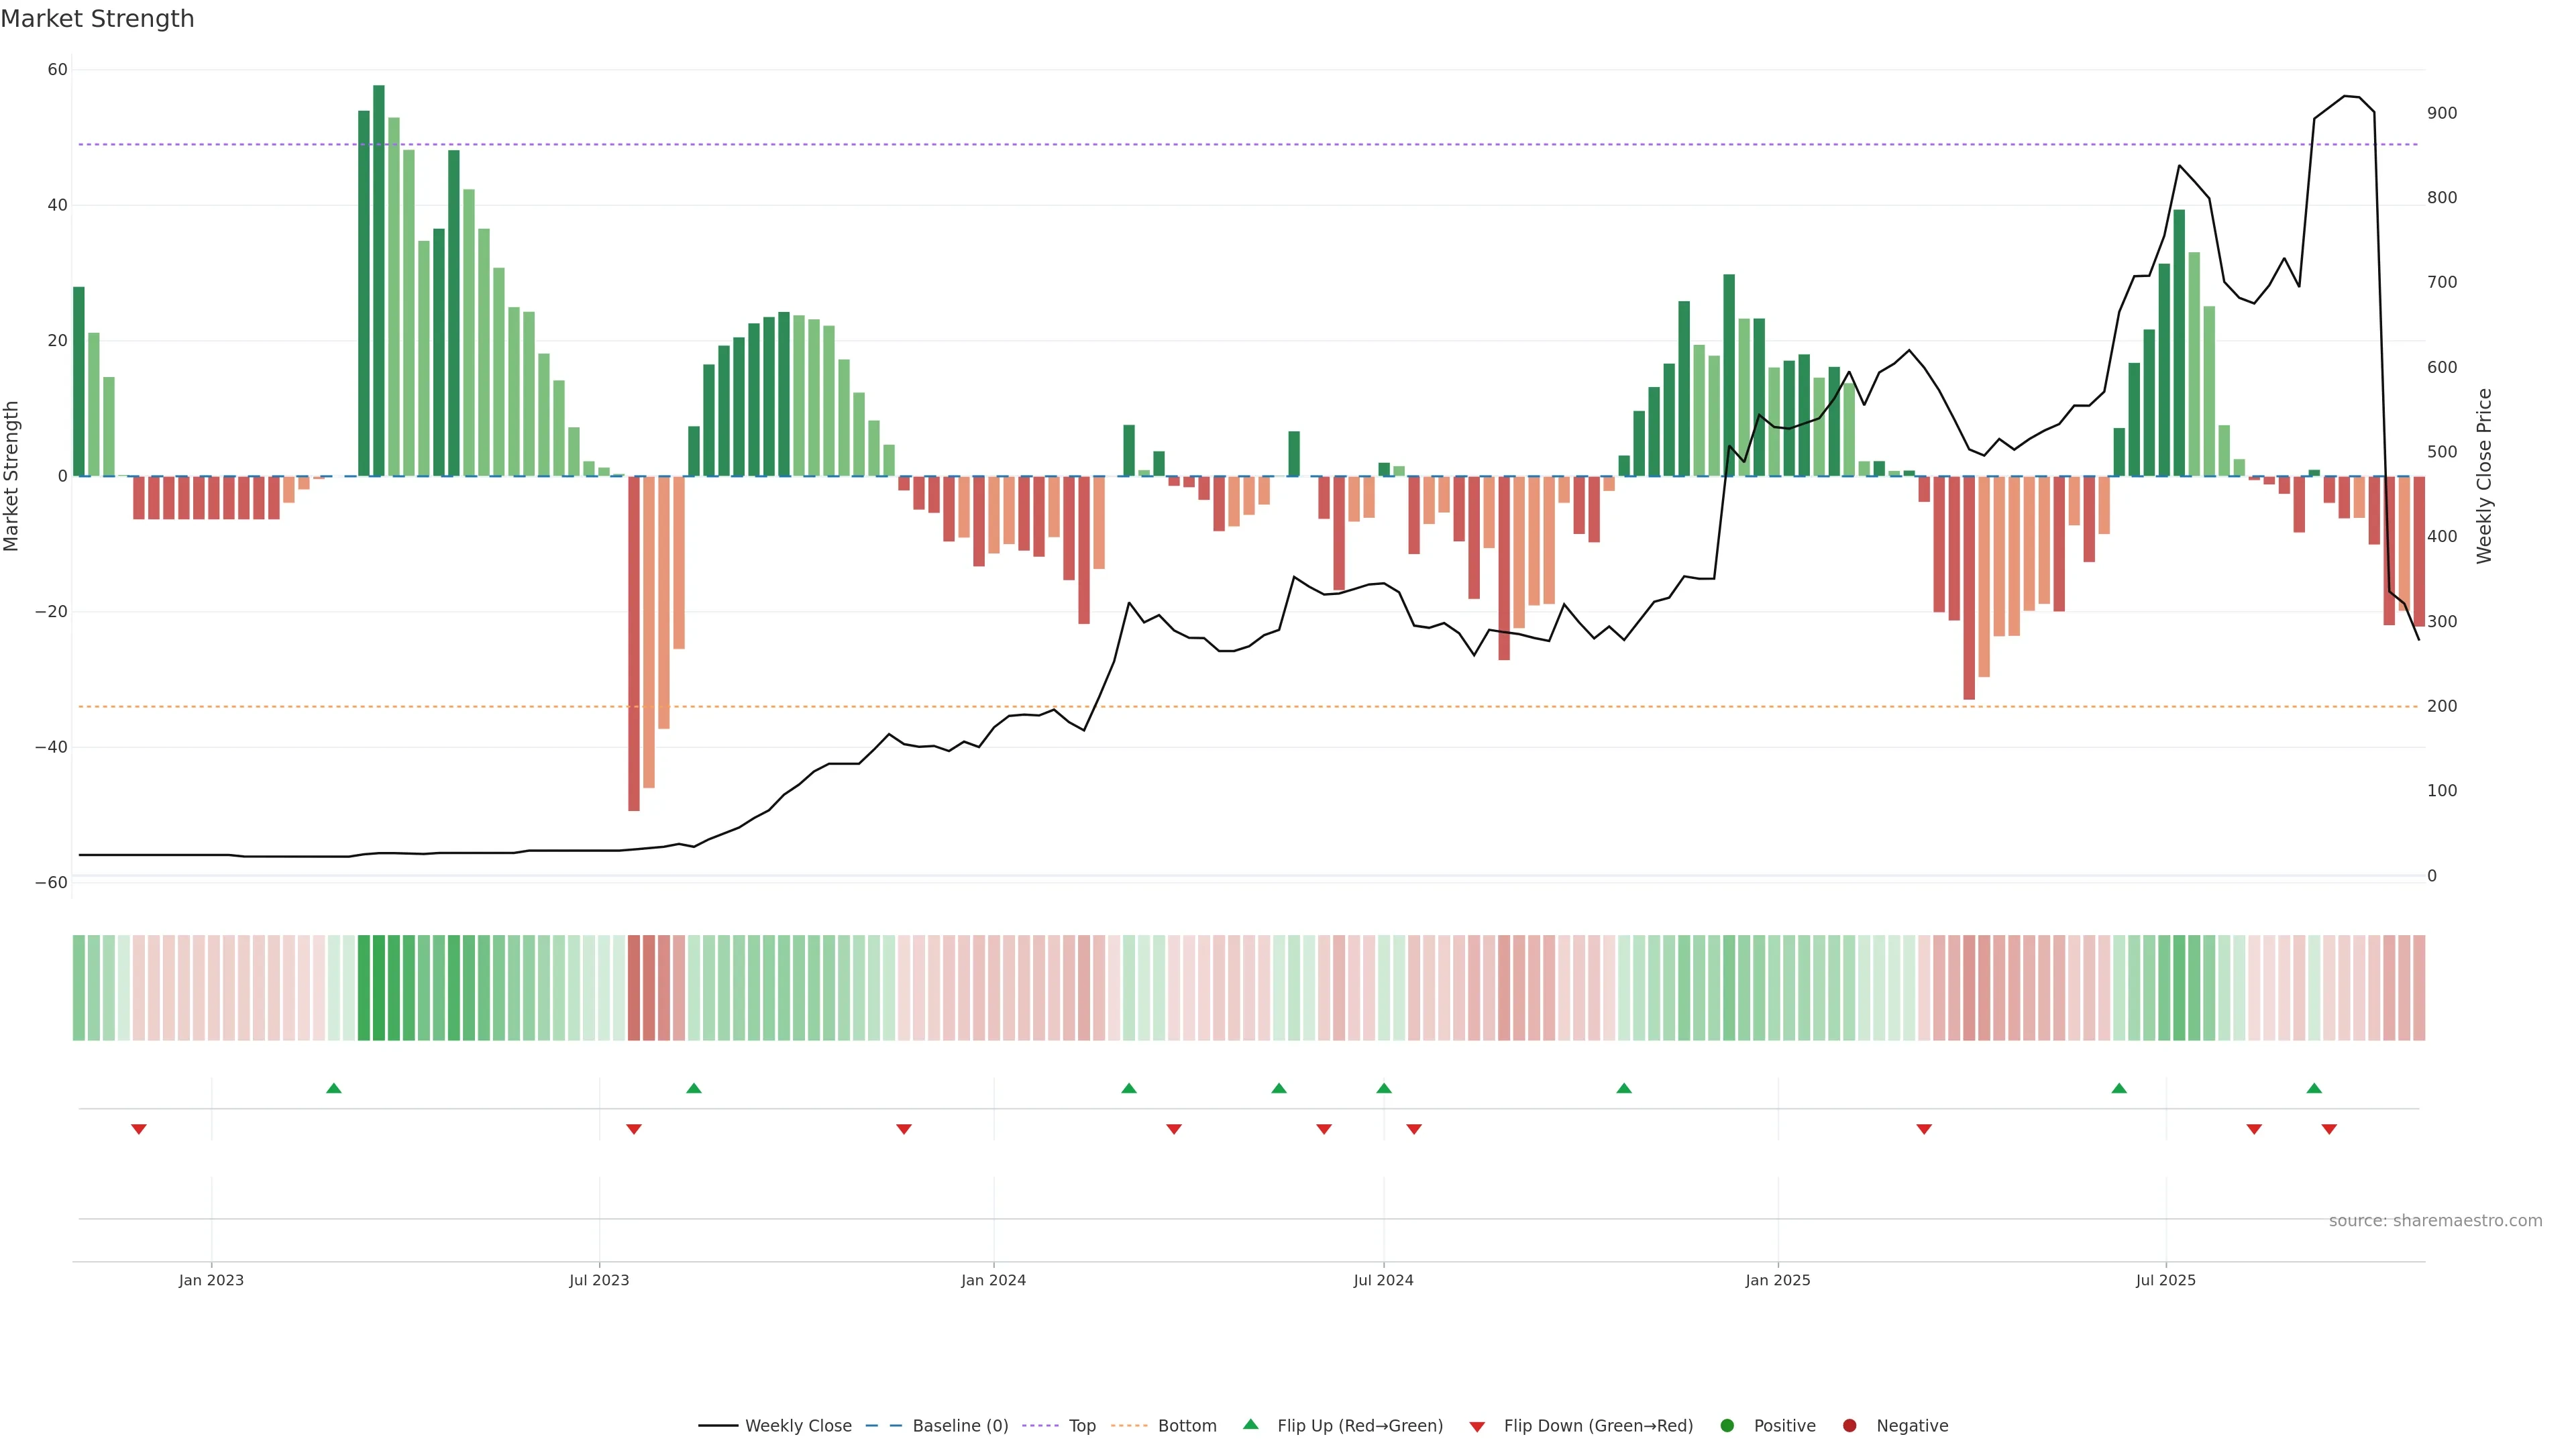Click the last green flip-up marker after Jul 2025
The image size is (2576, 1449).
[x=2314, y=1088]
